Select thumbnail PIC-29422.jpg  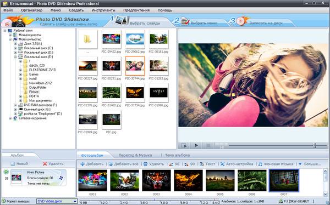(x=111, y=39)
